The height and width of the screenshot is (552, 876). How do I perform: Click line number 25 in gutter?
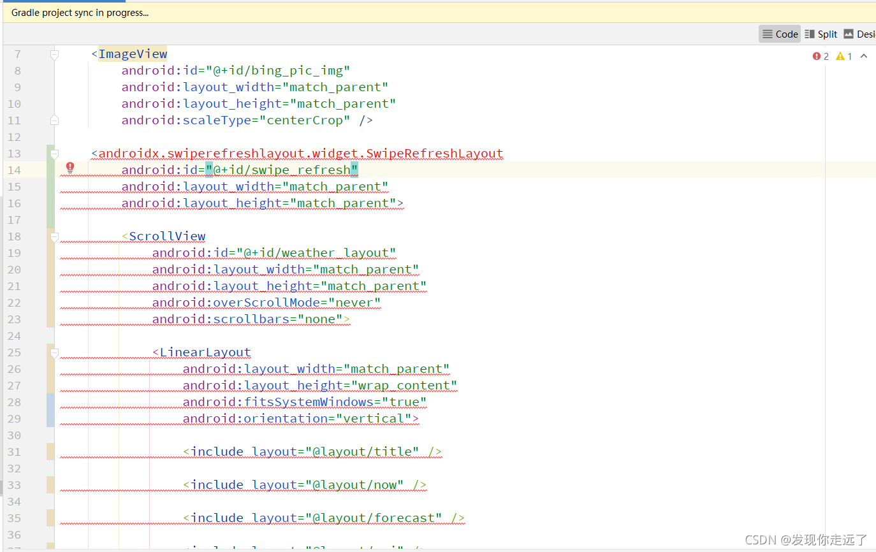pos(14,352)
